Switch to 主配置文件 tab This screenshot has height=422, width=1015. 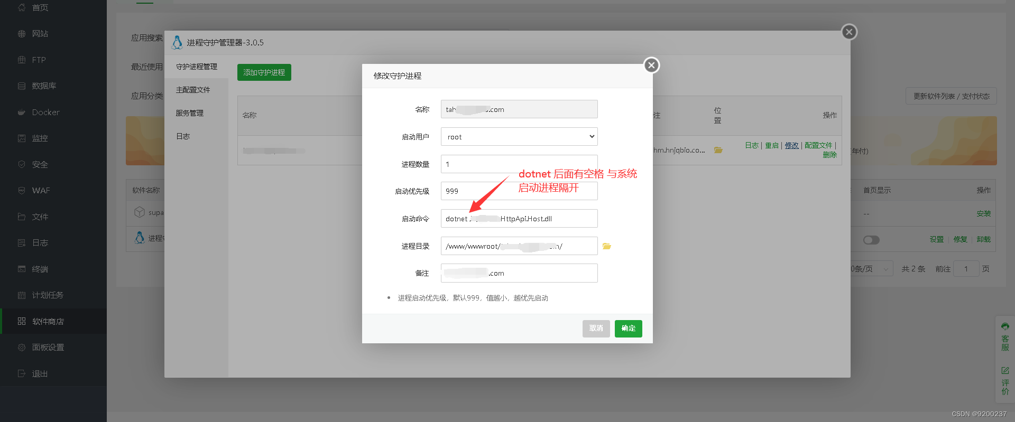point(193,90)
